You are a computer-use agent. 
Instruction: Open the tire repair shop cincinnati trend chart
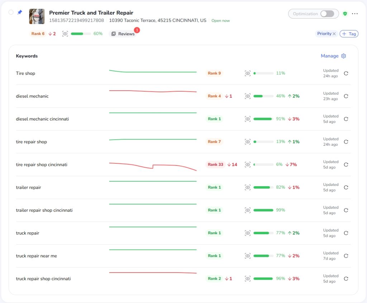153,167
